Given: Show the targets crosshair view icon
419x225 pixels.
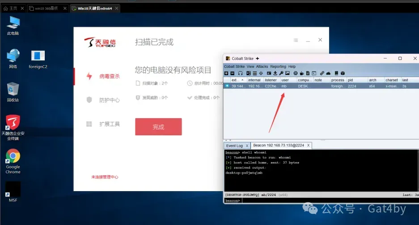Looking at the screenshot, I should [x=261, y=73].
